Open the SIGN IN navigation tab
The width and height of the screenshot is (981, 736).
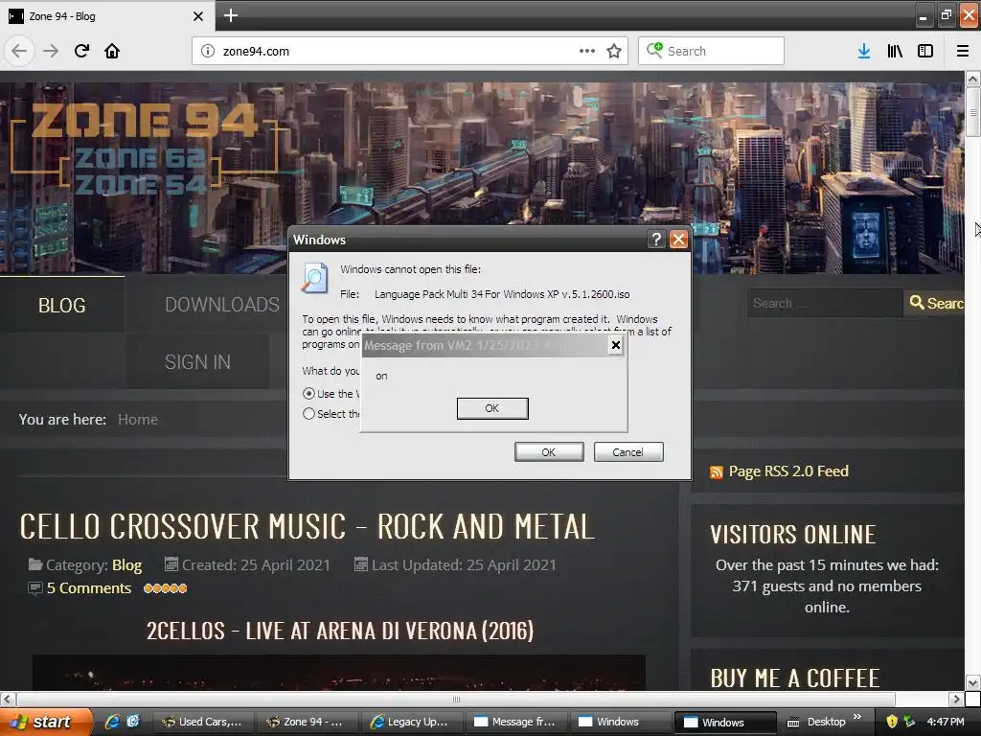click(197, 361)
